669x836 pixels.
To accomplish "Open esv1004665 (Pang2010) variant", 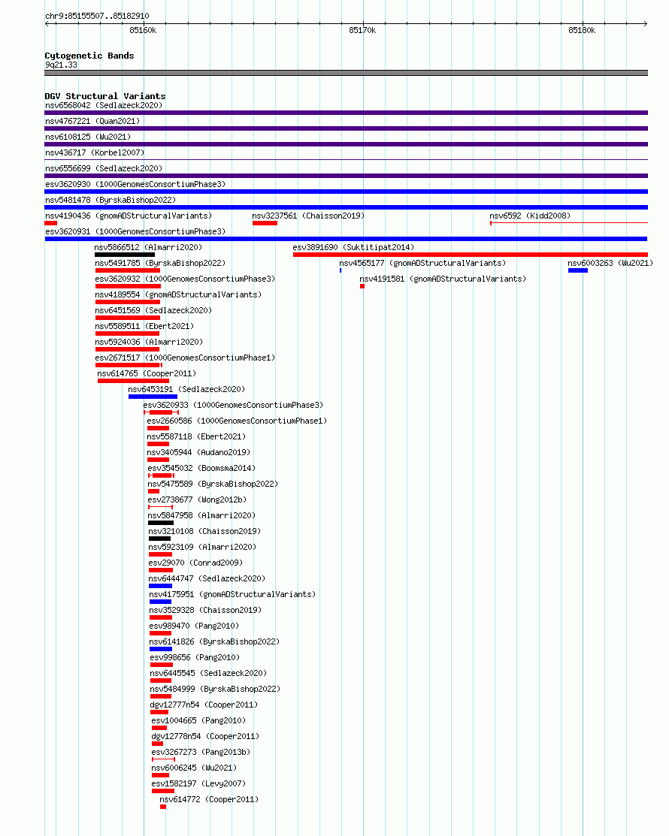I will (199, 721).
